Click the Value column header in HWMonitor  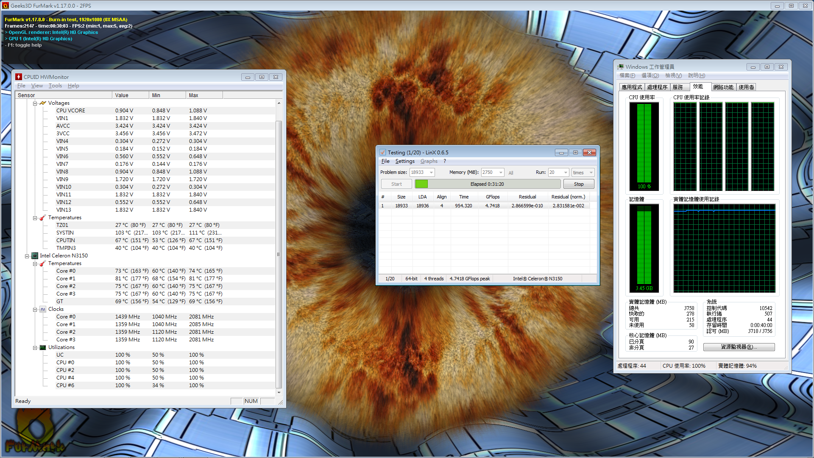[131, 95]
